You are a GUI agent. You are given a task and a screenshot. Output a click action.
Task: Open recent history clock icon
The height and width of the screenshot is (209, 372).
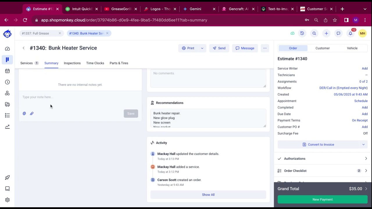pos(302,33)
